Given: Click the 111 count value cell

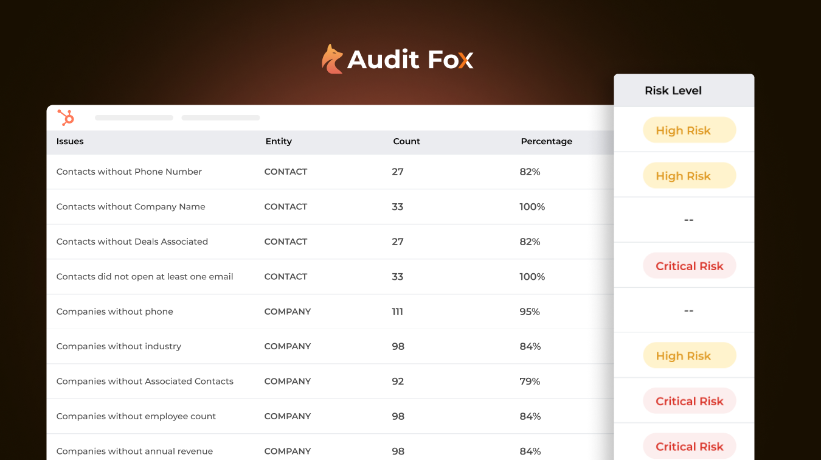Looking at the screenshot, I should (398, 312).
